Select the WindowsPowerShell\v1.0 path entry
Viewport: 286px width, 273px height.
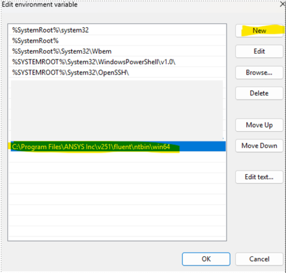point(94,62)
